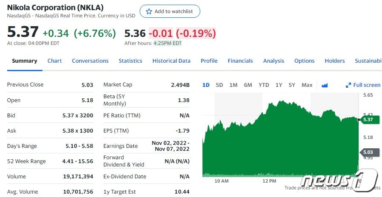Open the Full screen chart link
The height and width of the screenshot is (197, 382).
pyautogui.click(x=366, y=85)
